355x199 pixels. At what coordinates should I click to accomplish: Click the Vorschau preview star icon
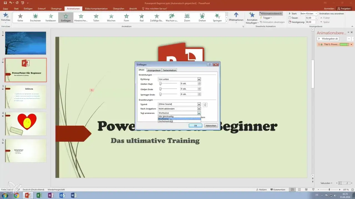click(5, 15)
